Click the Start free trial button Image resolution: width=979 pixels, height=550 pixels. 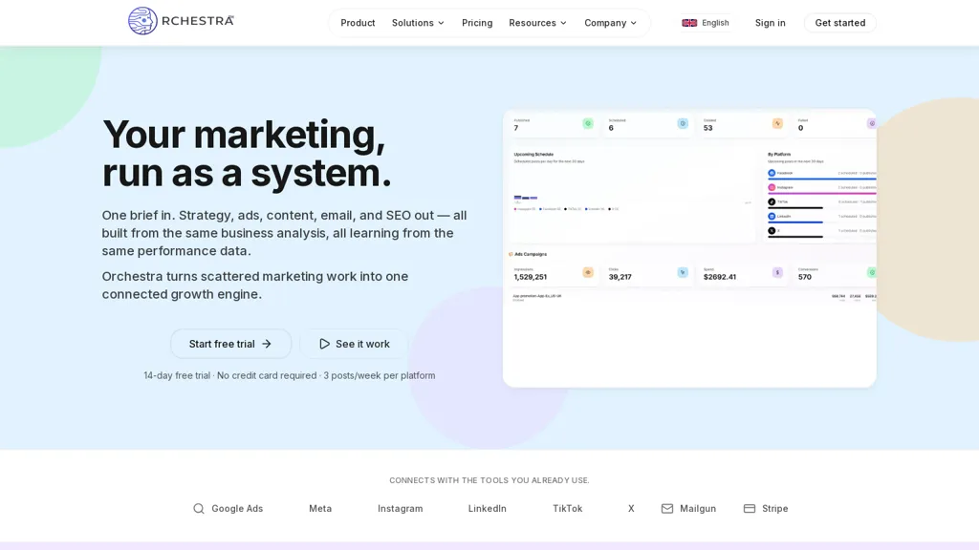pyautogui.click(x=230, y=344)
